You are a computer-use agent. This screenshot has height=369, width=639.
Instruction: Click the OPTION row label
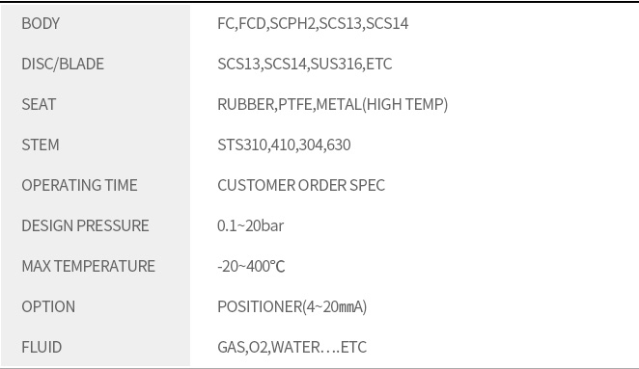pyautogui.click(x=48, y=306)
